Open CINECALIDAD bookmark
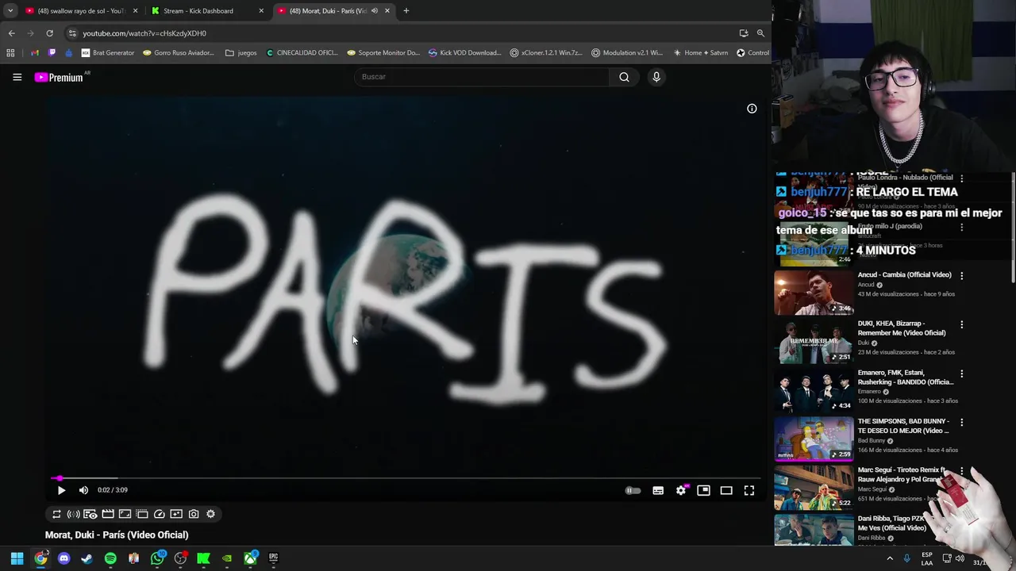Screen dimensions: 1016x571 302,53
